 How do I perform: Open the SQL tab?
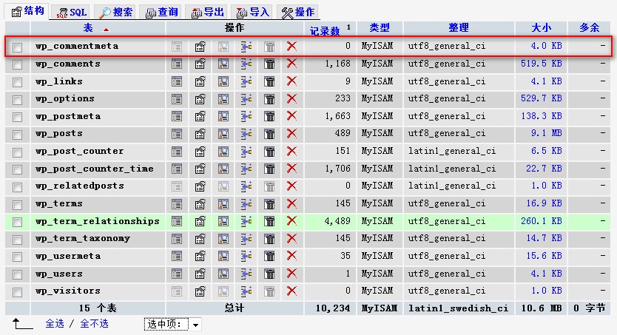coord(71,12)
